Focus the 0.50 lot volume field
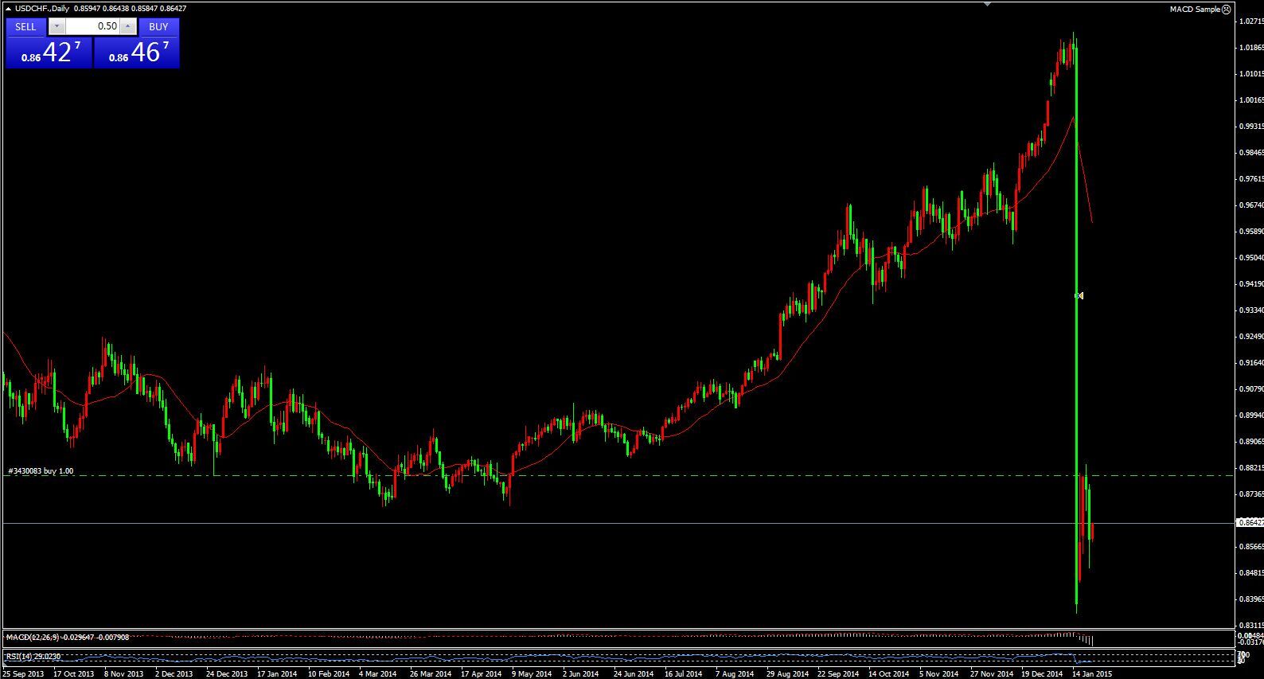Image resolution: width=1264 pixels, height=679 pixels. (x=92, y=26)
